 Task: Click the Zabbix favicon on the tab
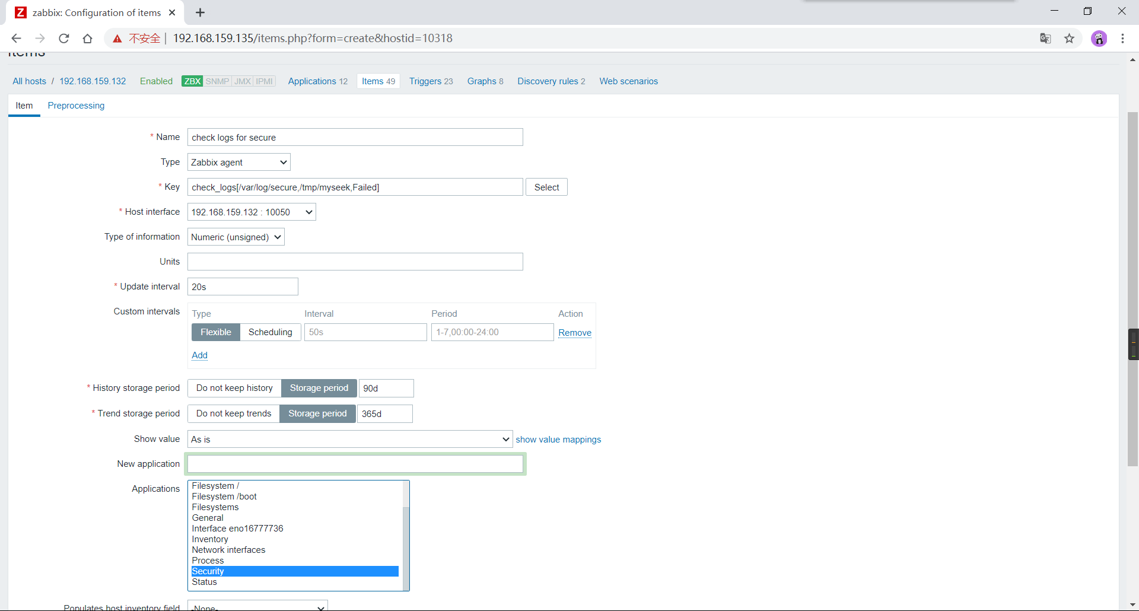pos(21,12)
